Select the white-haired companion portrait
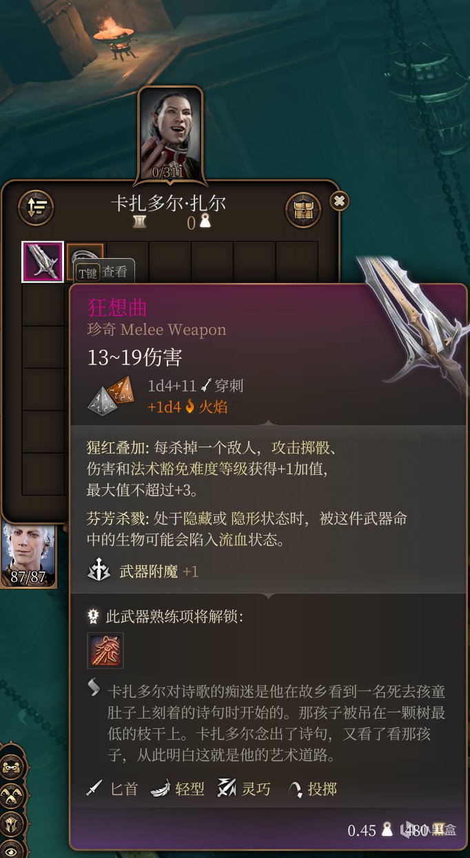470x858 pixels. [x=29, y=554]
